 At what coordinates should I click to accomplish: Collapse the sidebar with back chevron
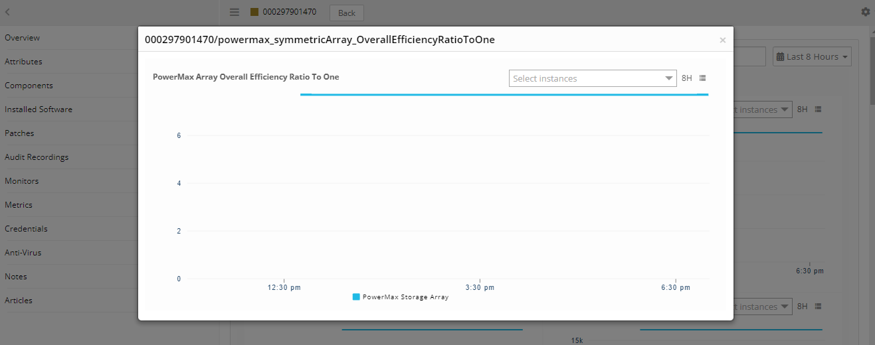[x=7, y=12]
